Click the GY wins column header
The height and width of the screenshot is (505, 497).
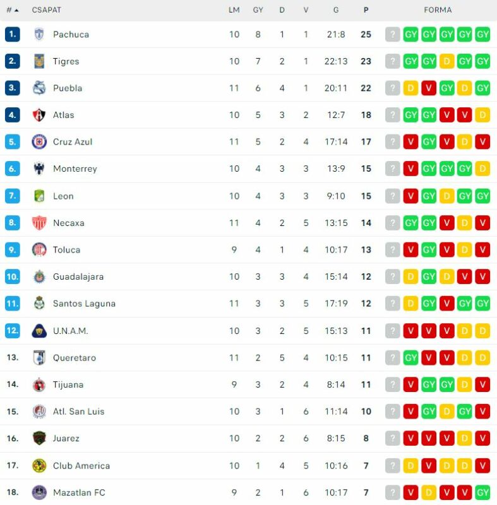coord(258,10)
